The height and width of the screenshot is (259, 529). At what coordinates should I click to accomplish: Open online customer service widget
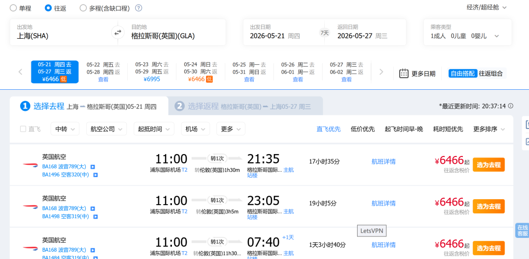522,230
